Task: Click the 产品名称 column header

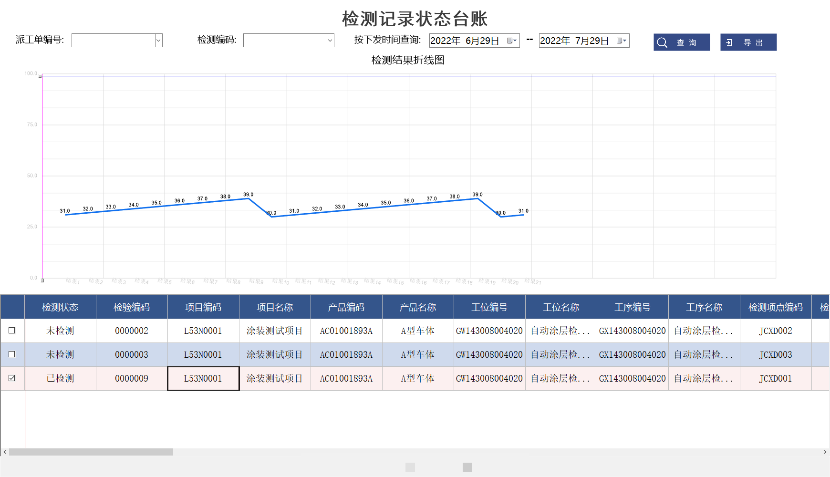Action: (418, 307)
